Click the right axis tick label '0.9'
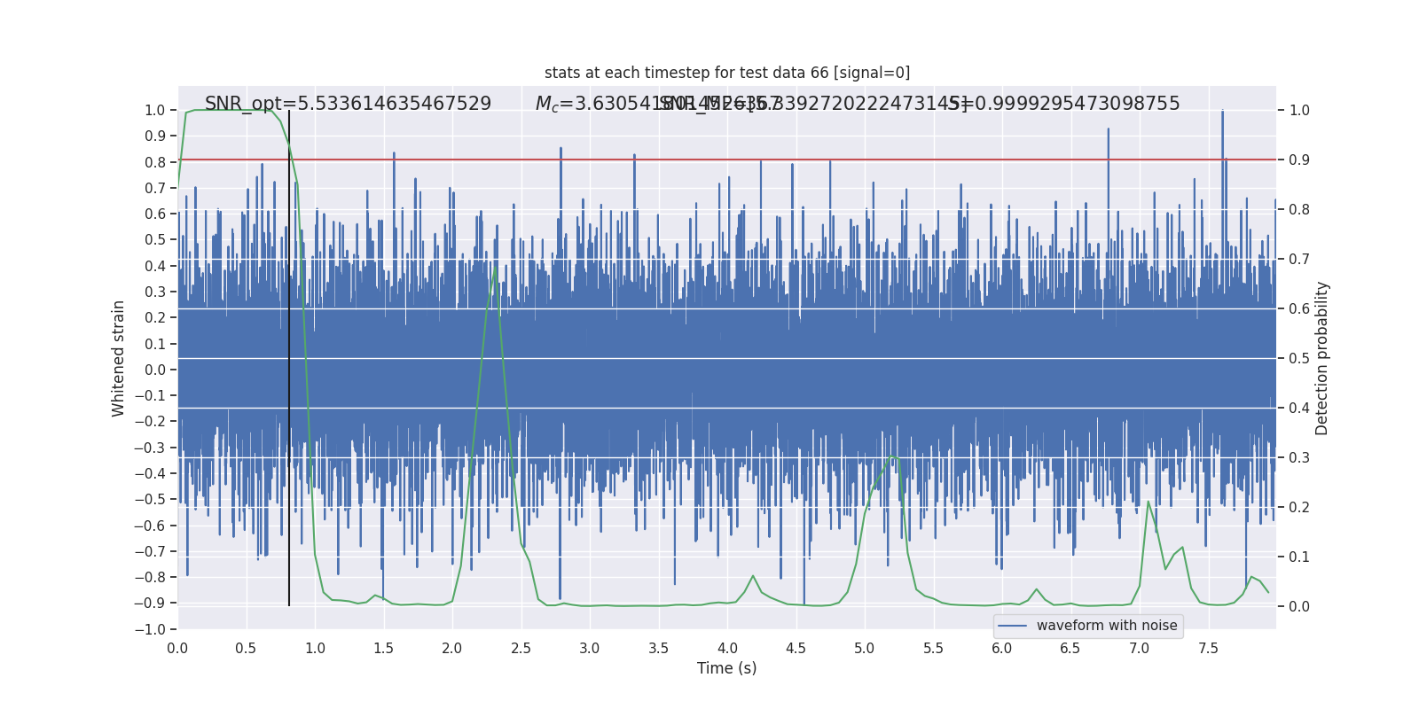 tap(1299, 160)
